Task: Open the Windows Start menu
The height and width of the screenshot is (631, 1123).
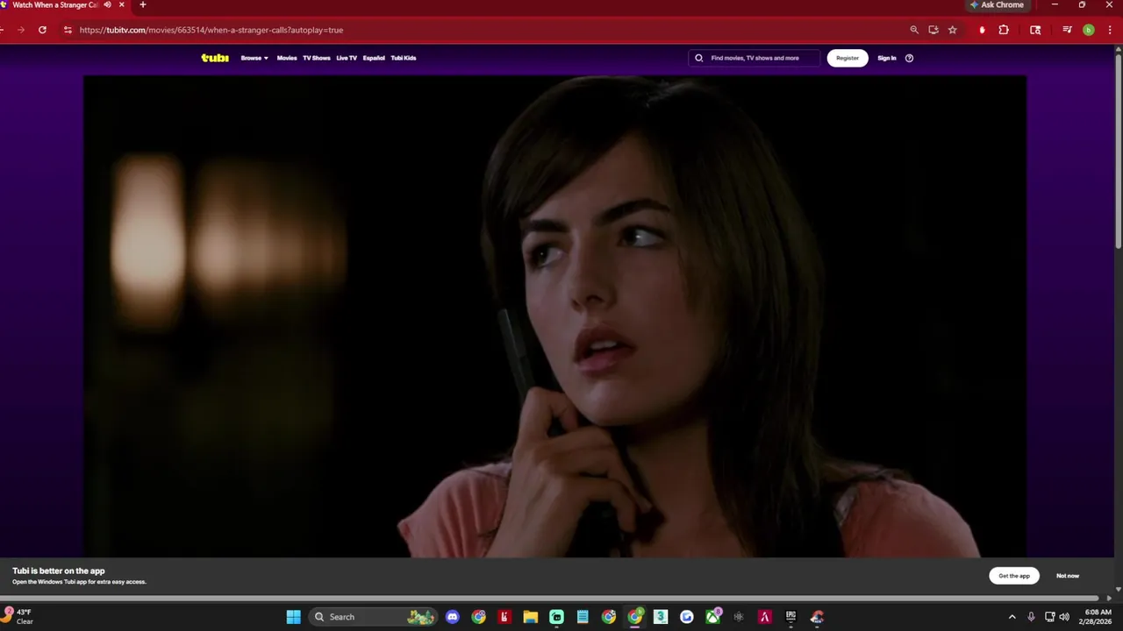Action: point(294,617)
